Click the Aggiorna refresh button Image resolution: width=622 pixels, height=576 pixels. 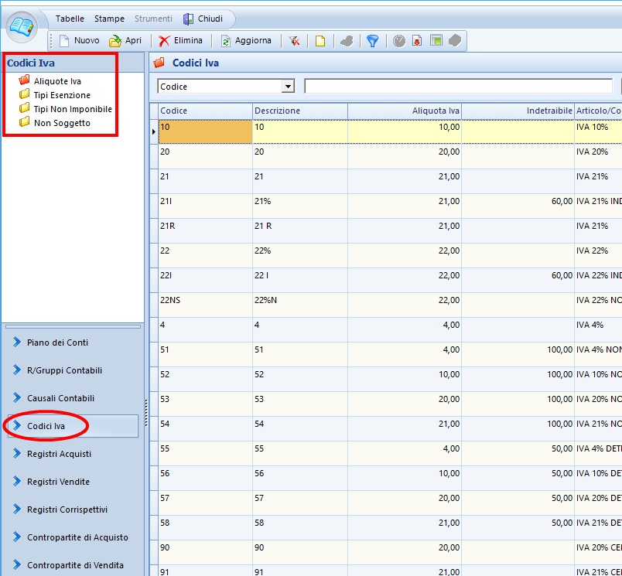pyautogui.click(x=247, y=40)
